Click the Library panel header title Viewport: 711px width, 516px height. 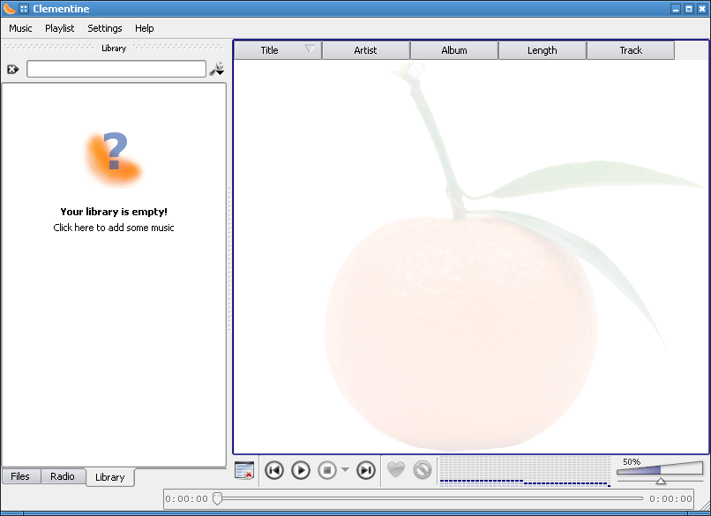[114, 48]
